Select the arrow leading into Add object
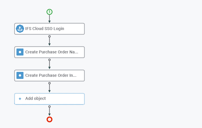 click(49, 88)
